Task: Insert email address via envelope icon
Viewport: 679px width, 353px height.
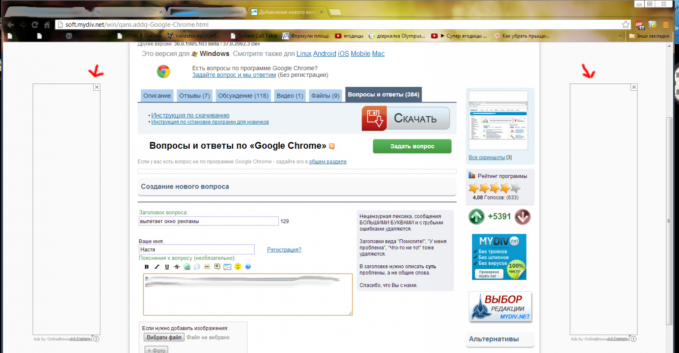Action: 197,267
